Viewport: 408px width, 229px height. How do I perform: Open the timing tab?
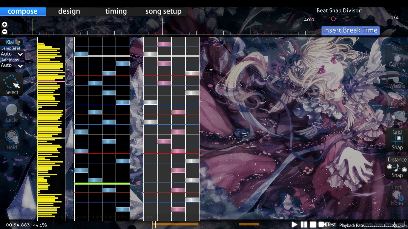pyautogui.click(x=116, y=11)
